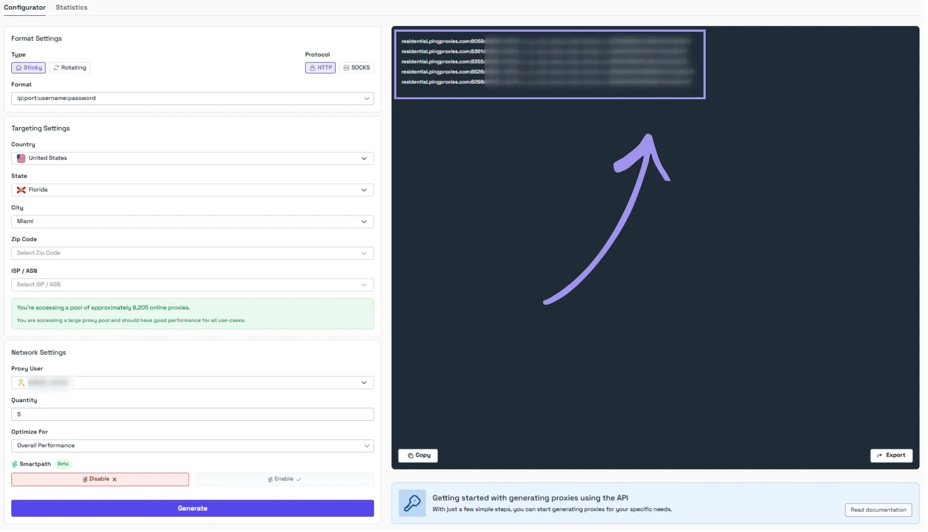Select the Sticky proxy type
Viewport: 928px width, 532px height.
pos(28,68)
